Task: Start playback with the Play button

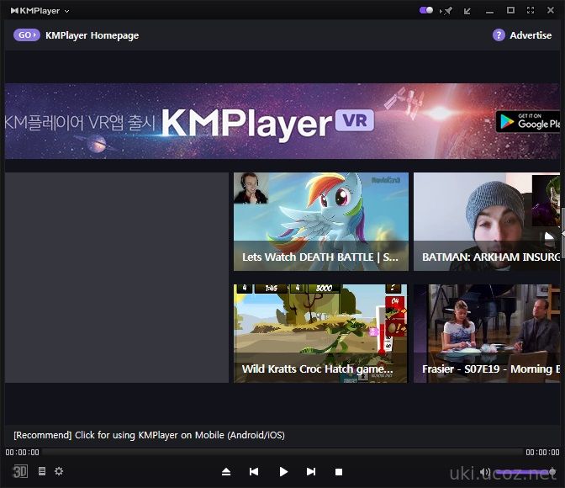Action: tap(283, 471)
